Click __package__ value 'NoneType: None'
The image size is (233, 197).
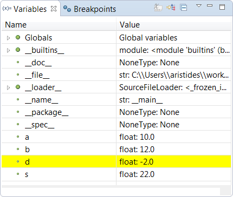coord(149,112)
